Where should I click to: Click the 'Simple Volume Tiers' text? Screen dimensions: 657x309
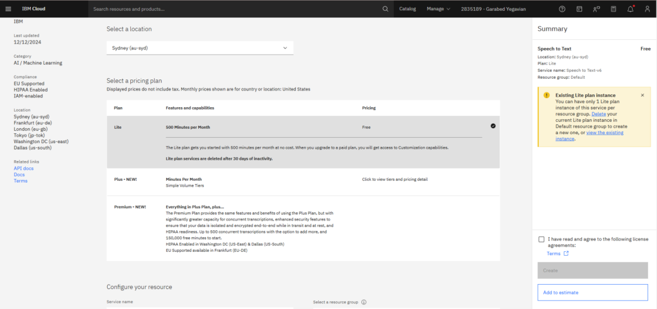185,185
